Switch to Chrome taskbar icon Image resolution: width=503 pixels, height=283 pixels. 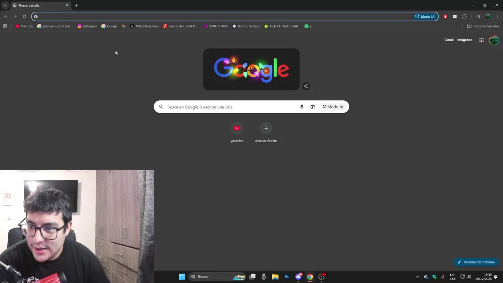(310, 277)
